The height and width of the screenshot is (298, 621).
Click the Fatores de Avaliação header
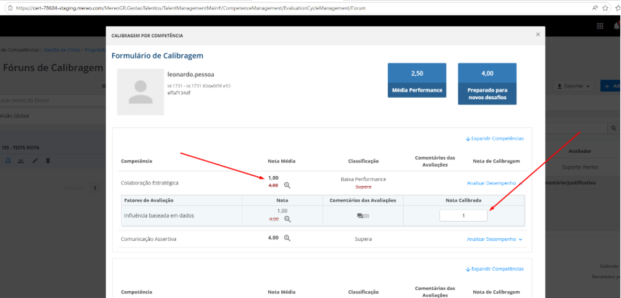pyautogui.click(x=149, y=200)
